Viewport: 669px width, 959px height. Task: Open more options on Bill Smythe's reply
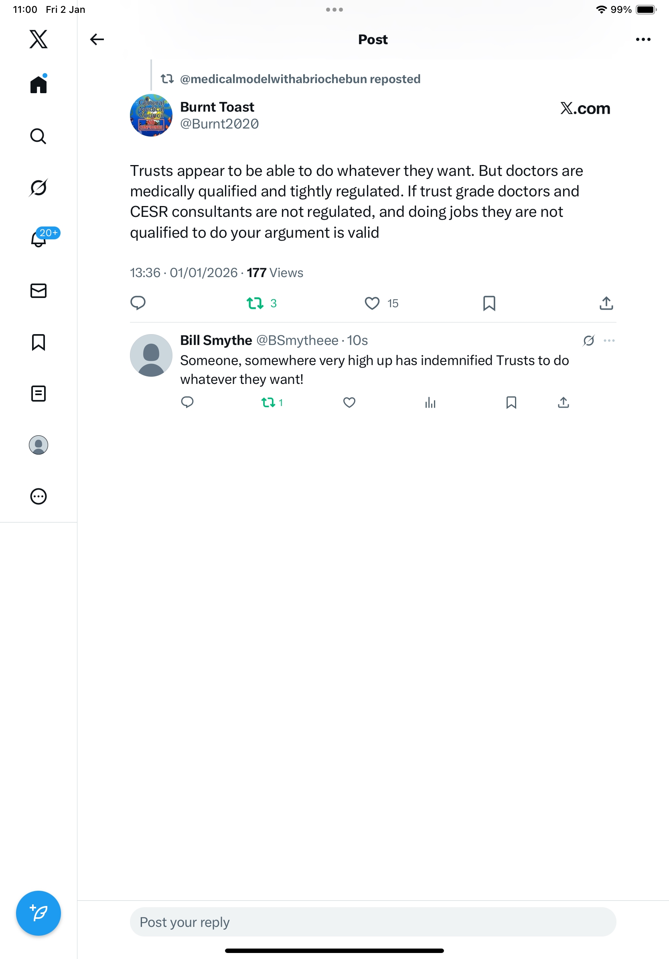point(609,341)
